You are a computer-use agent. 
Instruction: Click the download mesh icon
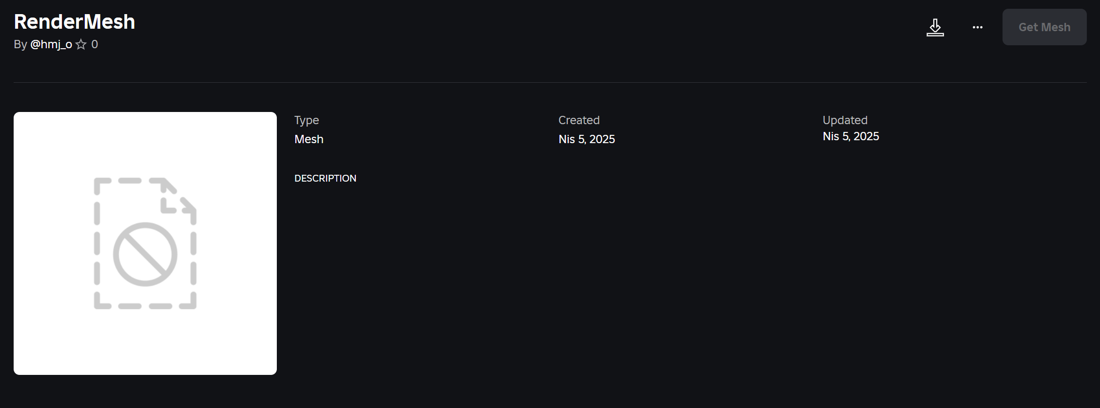click(935, 27)
